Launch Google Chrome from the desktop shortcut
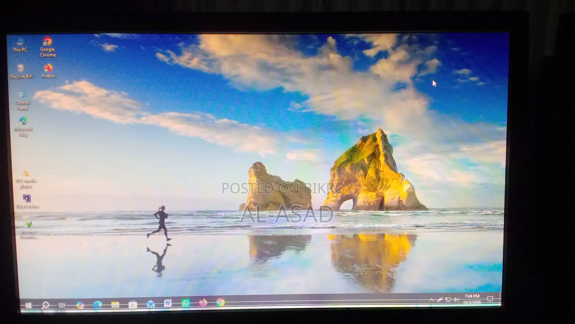This screenshot has width=575, height=324. (x=48, y=47)
